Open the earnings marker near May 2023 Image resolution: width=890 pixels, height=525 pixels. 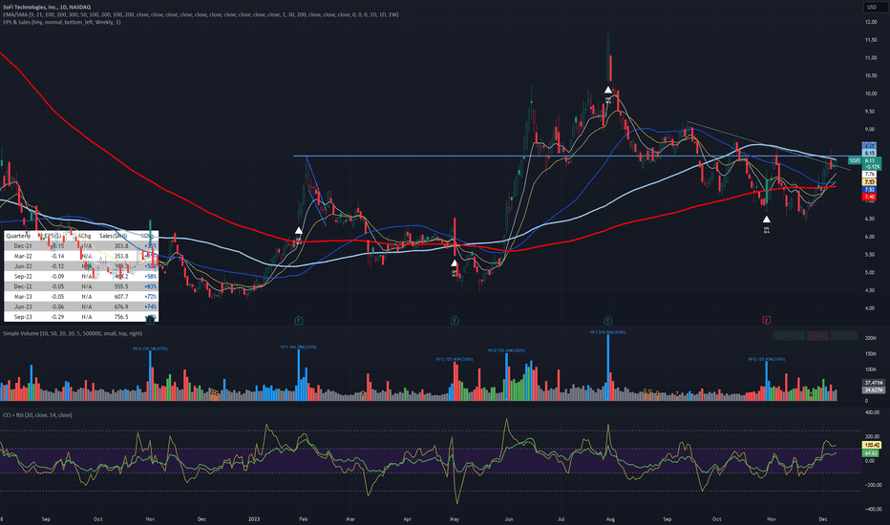click(x=455, y=321)
